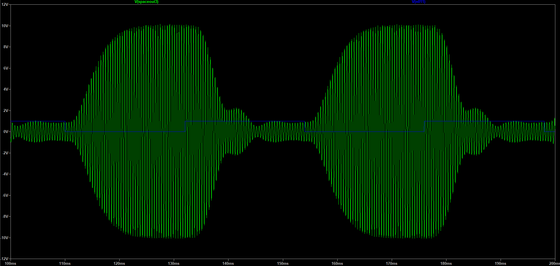Viewport: 560px width, 266px height.
Task: Click the 0V label on the vertical axis
Action: click(6, 132)
